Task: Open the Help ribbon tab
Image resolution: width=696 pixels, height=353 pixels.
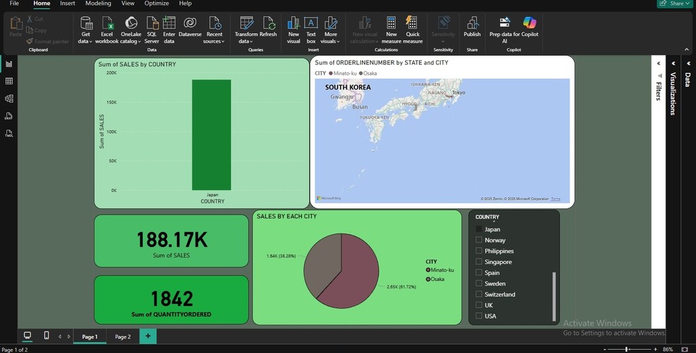Action: pyautogui.click(x=185, y=3)
